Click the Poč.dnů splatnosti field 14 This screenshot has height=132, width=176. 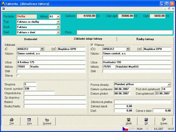tap(166, 89)
